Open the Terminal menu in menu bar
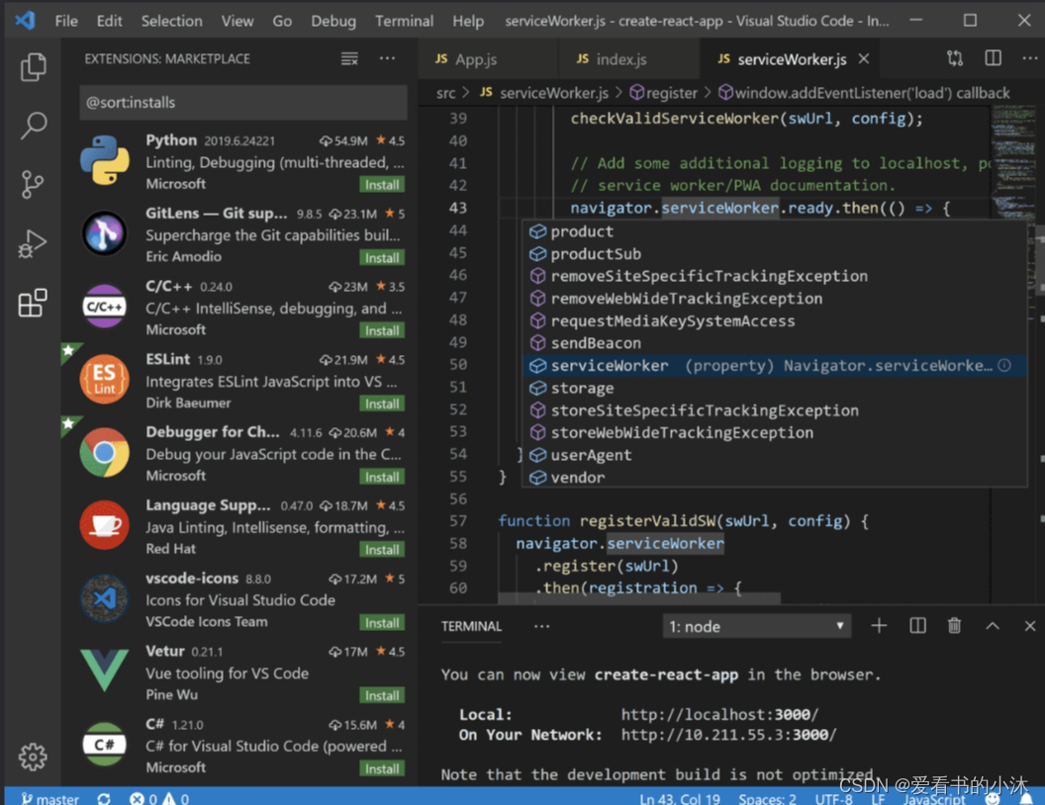Image resolution: width=1045 pixels, height=805 pixels. tap(404, 21)
